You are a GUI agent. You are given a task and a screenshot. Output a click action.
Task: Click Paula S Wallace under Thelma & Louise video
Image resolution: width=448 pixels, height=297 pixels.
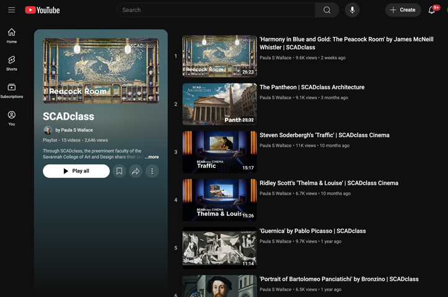tap(275, 193)
